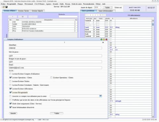Click the Mardi 12 mars row
The width and height of the screenshot is (159, 122).
tap(118, 29)
